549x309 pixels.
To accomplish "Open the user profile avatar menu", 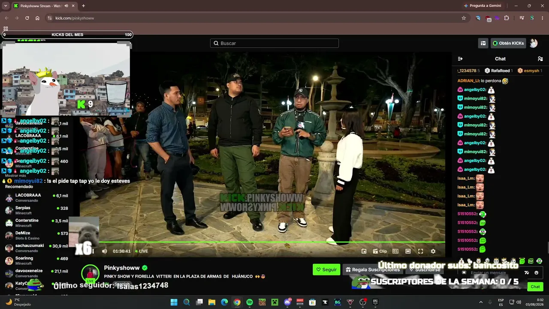I will point(533,43).
